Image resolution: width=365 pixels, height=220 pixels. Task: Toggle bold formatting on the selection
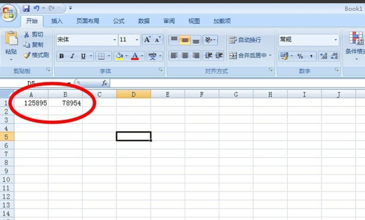[61, 56]
